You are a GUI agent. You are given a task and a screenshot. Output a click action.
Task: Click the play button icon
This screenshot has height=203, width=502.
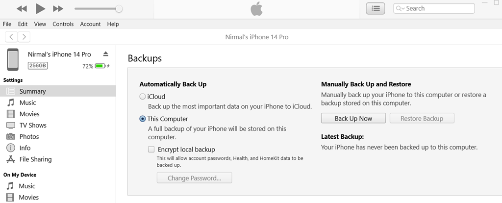point(40,9)
